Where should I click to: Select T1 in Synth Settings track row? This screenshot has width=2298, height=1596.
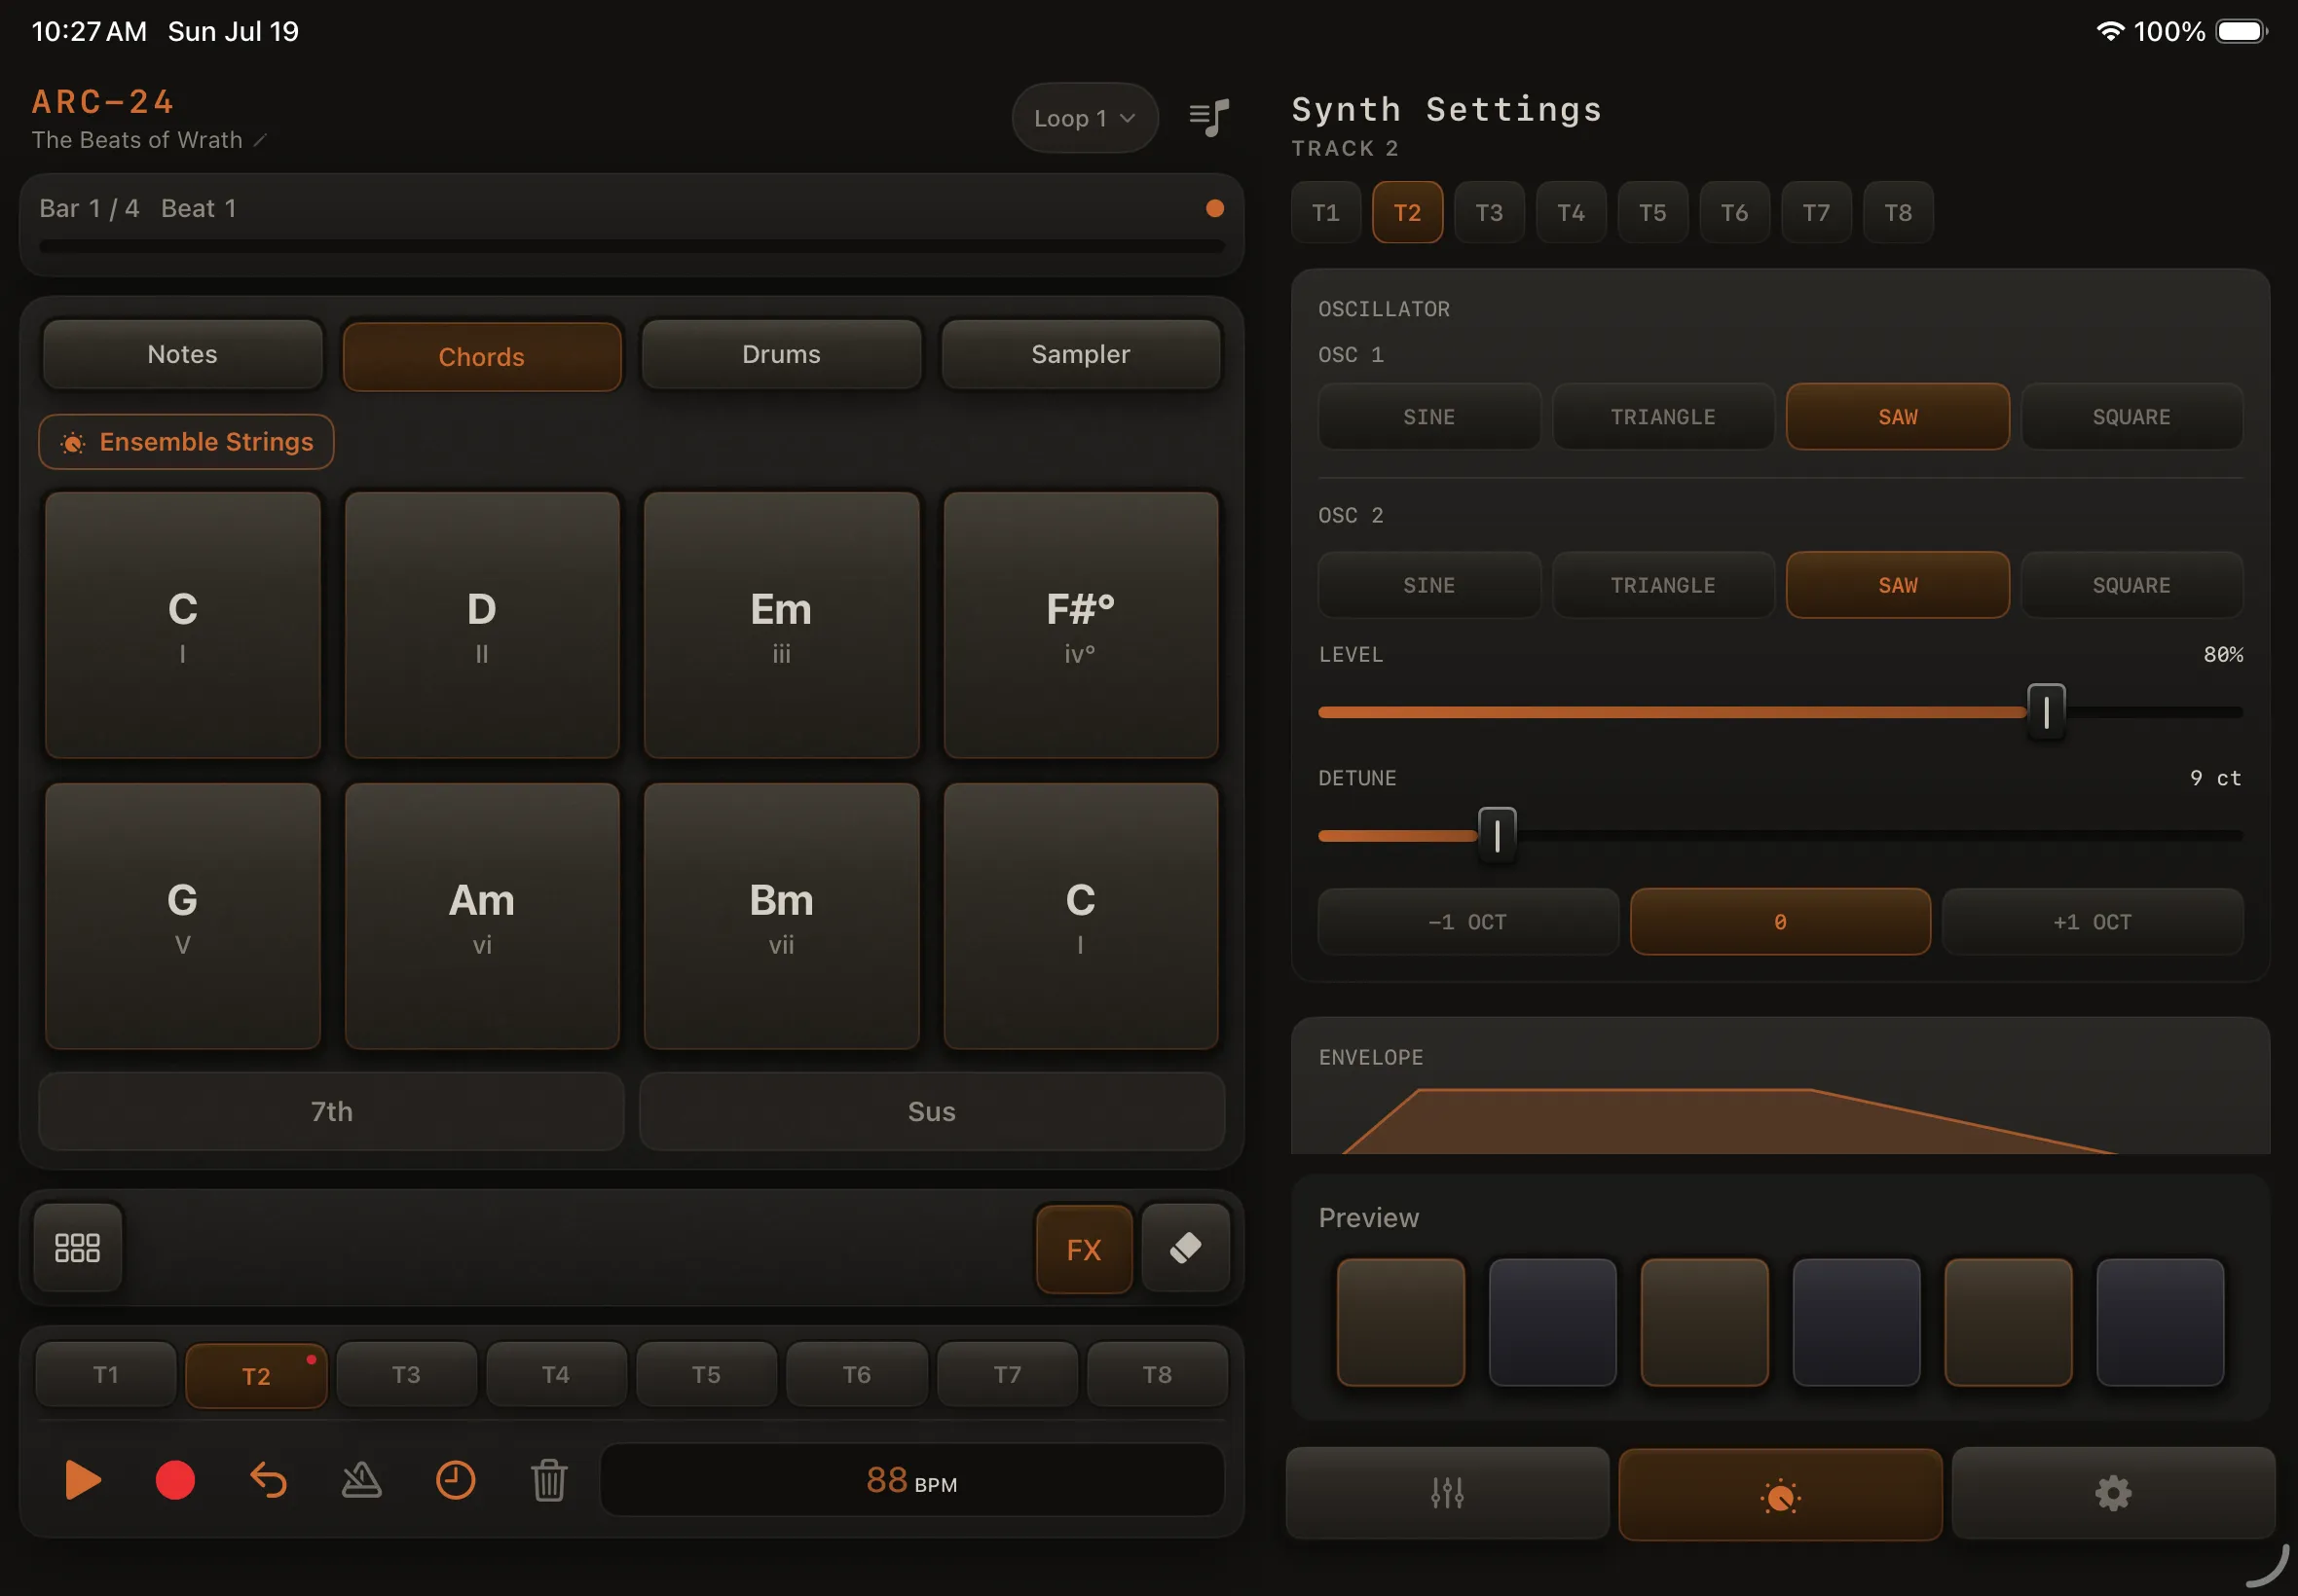coord(1325,213)
